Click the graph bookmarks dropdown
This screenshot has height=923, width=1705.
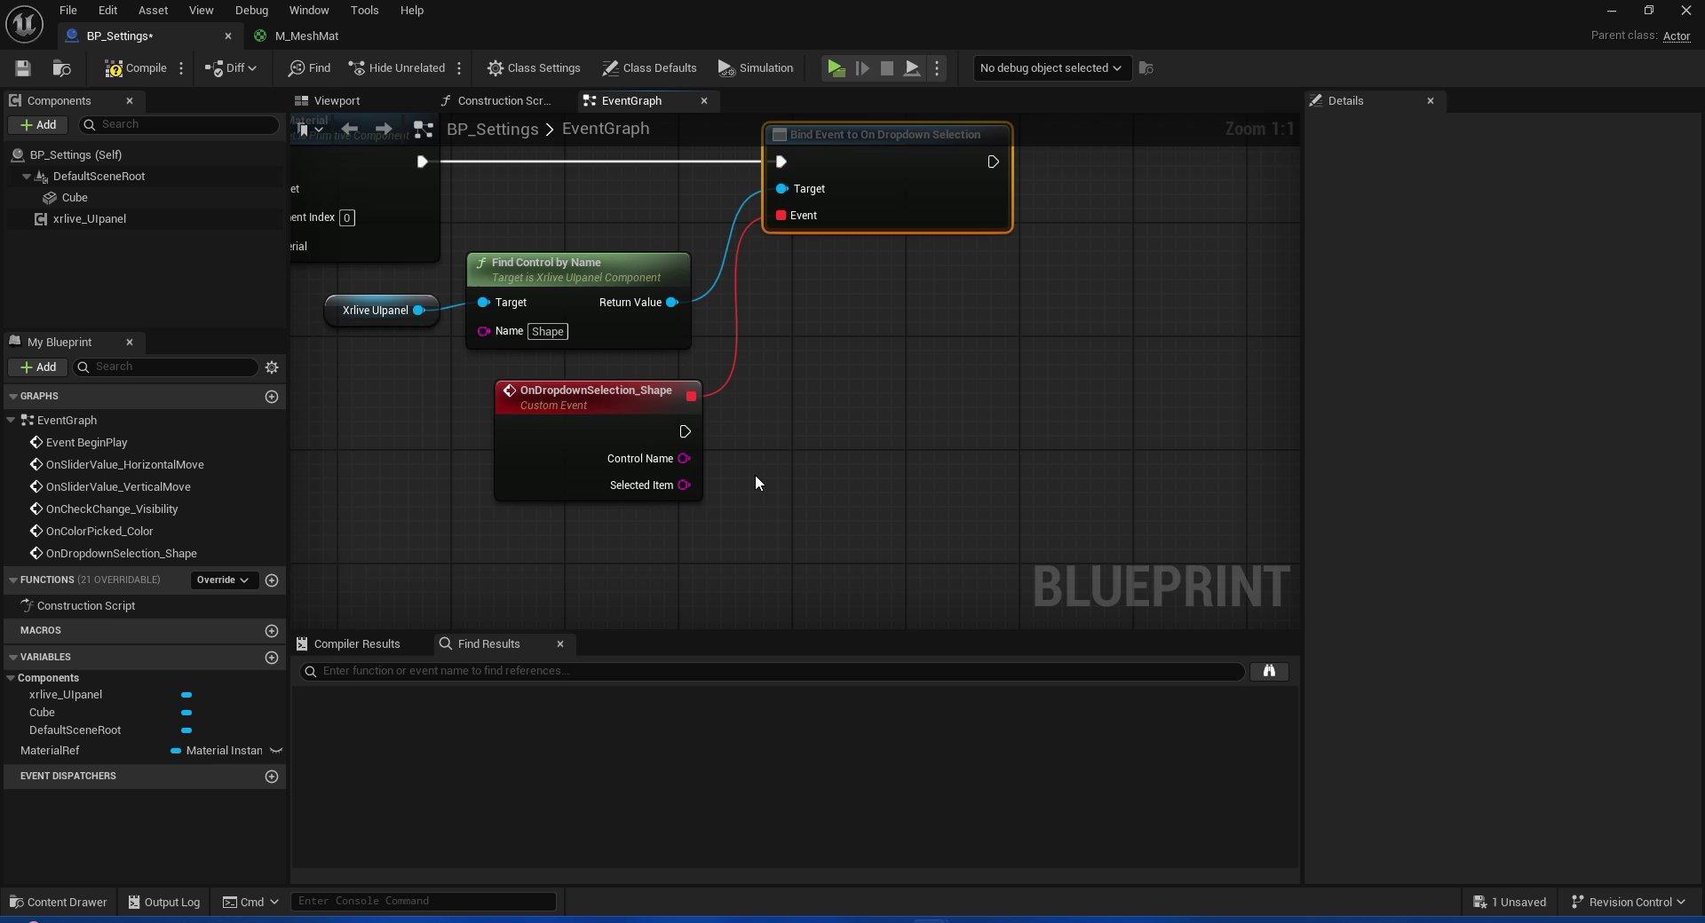310,130
